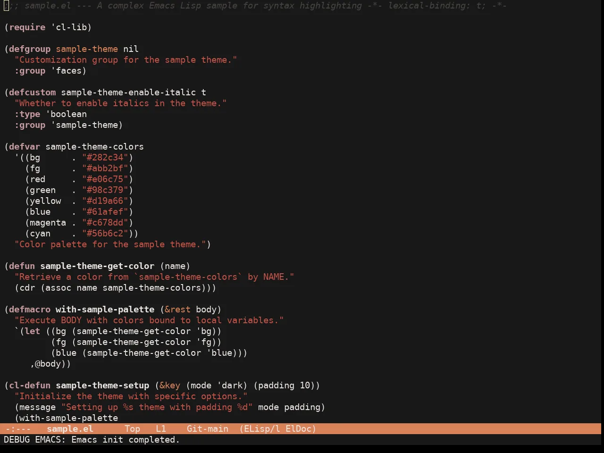Click the docstring "Color palette for the sample theme."

click(110, 244)
